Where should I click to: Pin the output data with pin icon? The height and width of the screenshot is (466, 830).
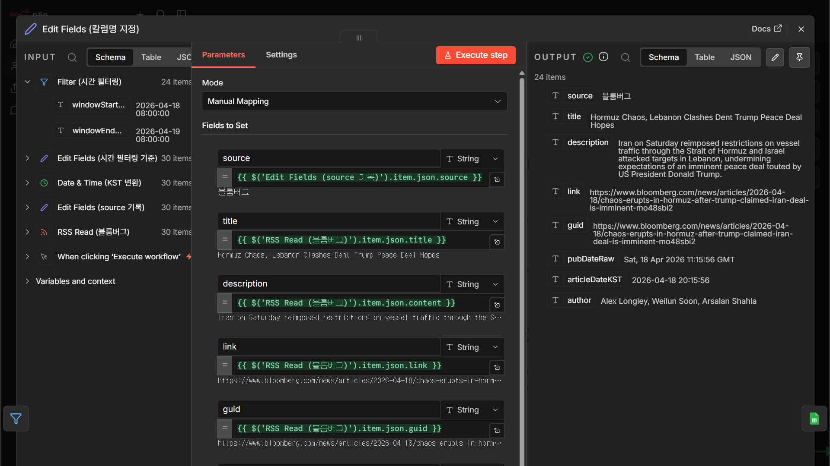coord(799,57)
